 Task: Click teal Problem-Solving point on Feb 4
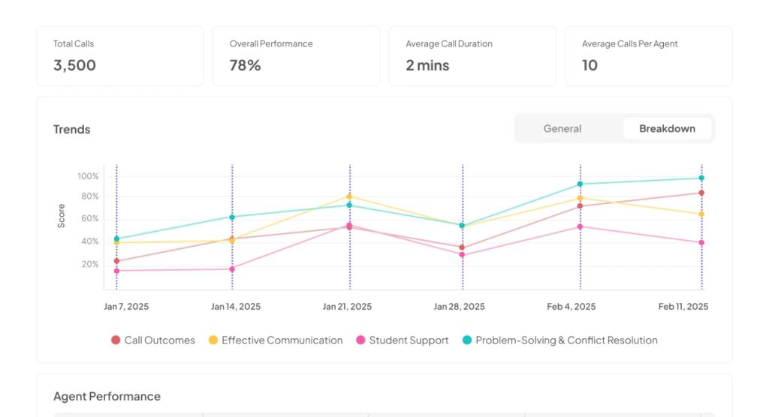click(x=580, y=184)
